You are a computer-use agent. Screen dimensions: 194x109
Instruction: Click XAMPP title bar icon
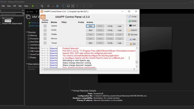point(42,12)
